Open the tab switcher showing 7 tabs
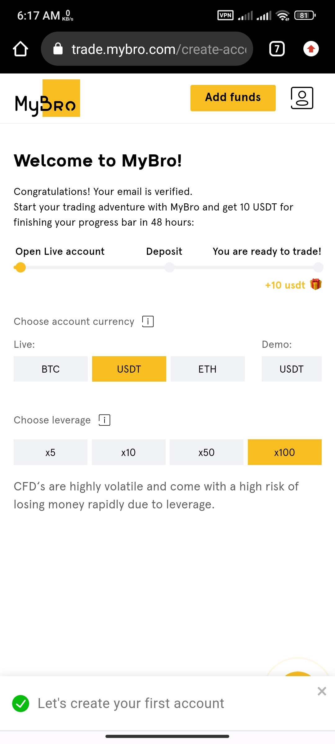335x744 pixels. 277,49
